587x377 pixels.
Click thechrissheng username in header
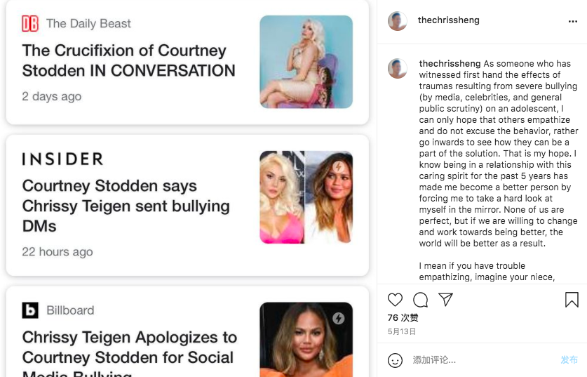448,20
